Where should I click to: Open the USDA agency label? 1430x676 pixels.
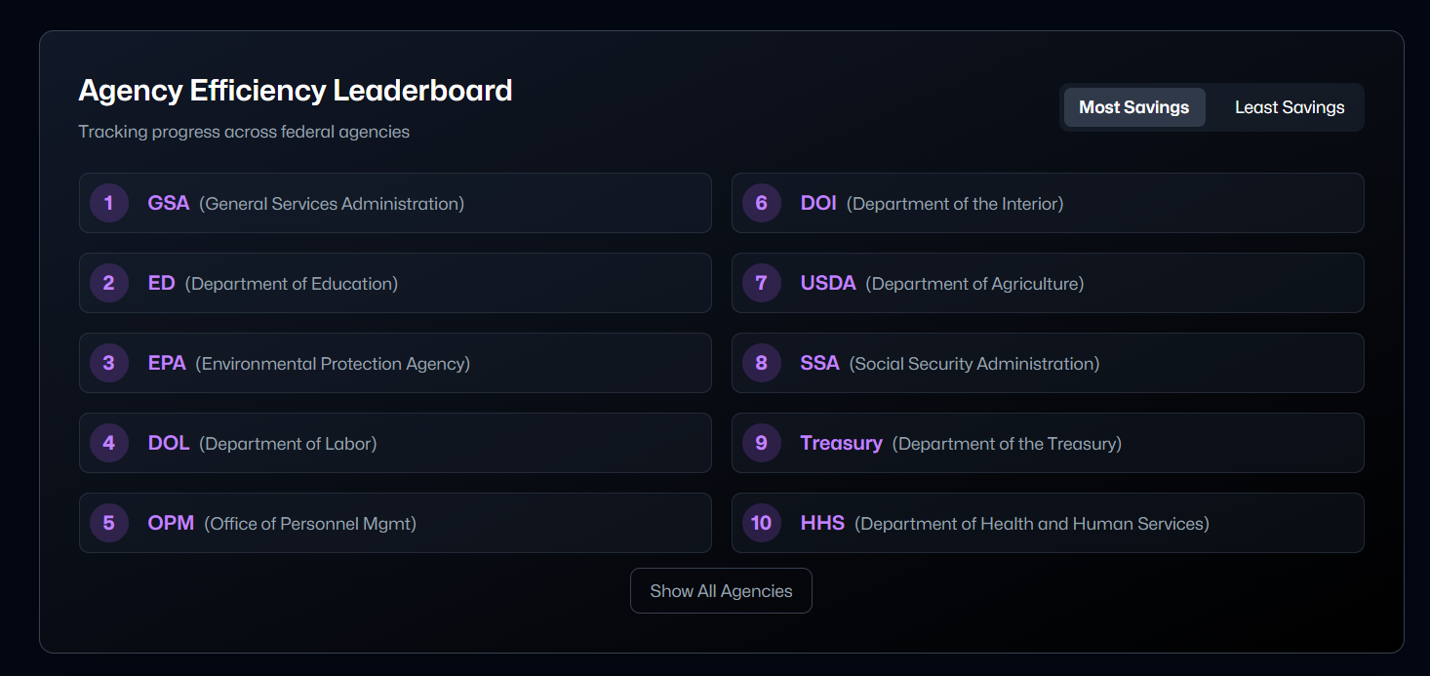[x=828, y=283]
